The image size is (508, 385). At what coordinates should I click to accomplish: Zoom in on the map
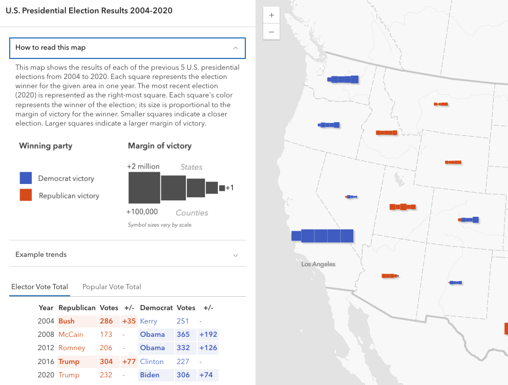coord(271,15)
